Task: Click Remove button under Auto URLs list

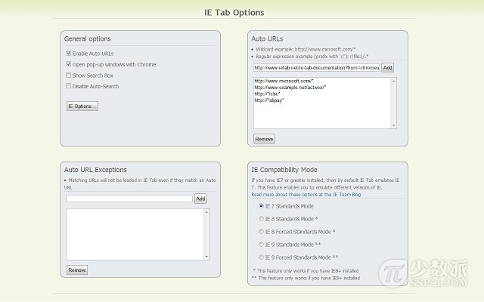Action: pyautogui.click(x=264, y=139)
